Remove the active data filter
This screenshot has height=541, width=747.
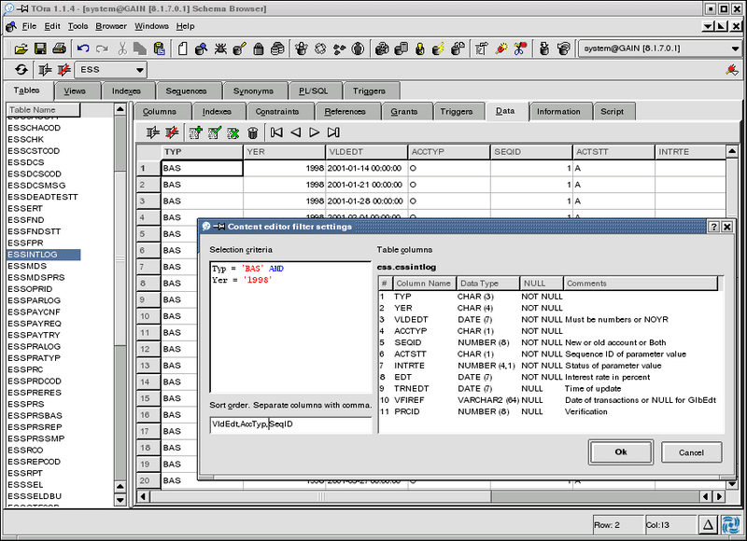tap(172, 131)
